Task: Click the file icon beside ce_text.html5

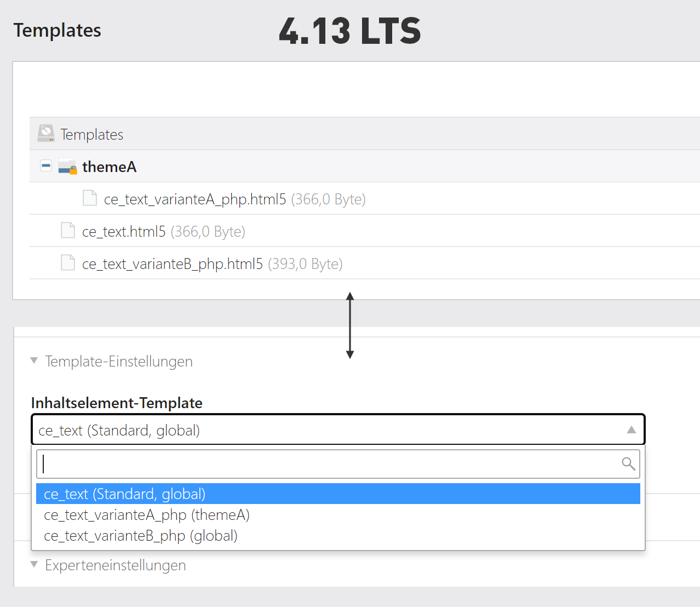Action: coord(67,230)
